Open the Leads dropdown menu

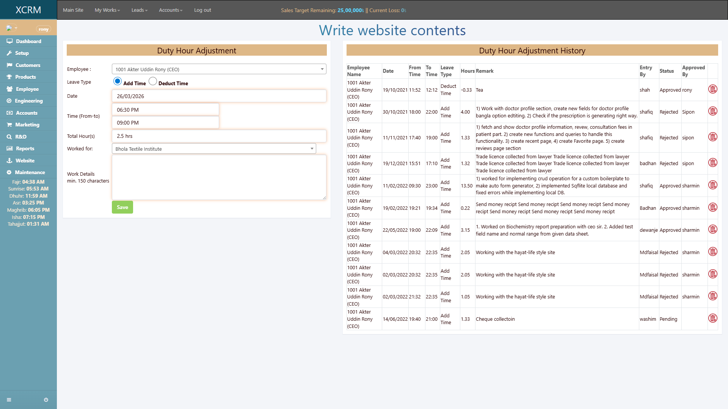pos(139,10)
